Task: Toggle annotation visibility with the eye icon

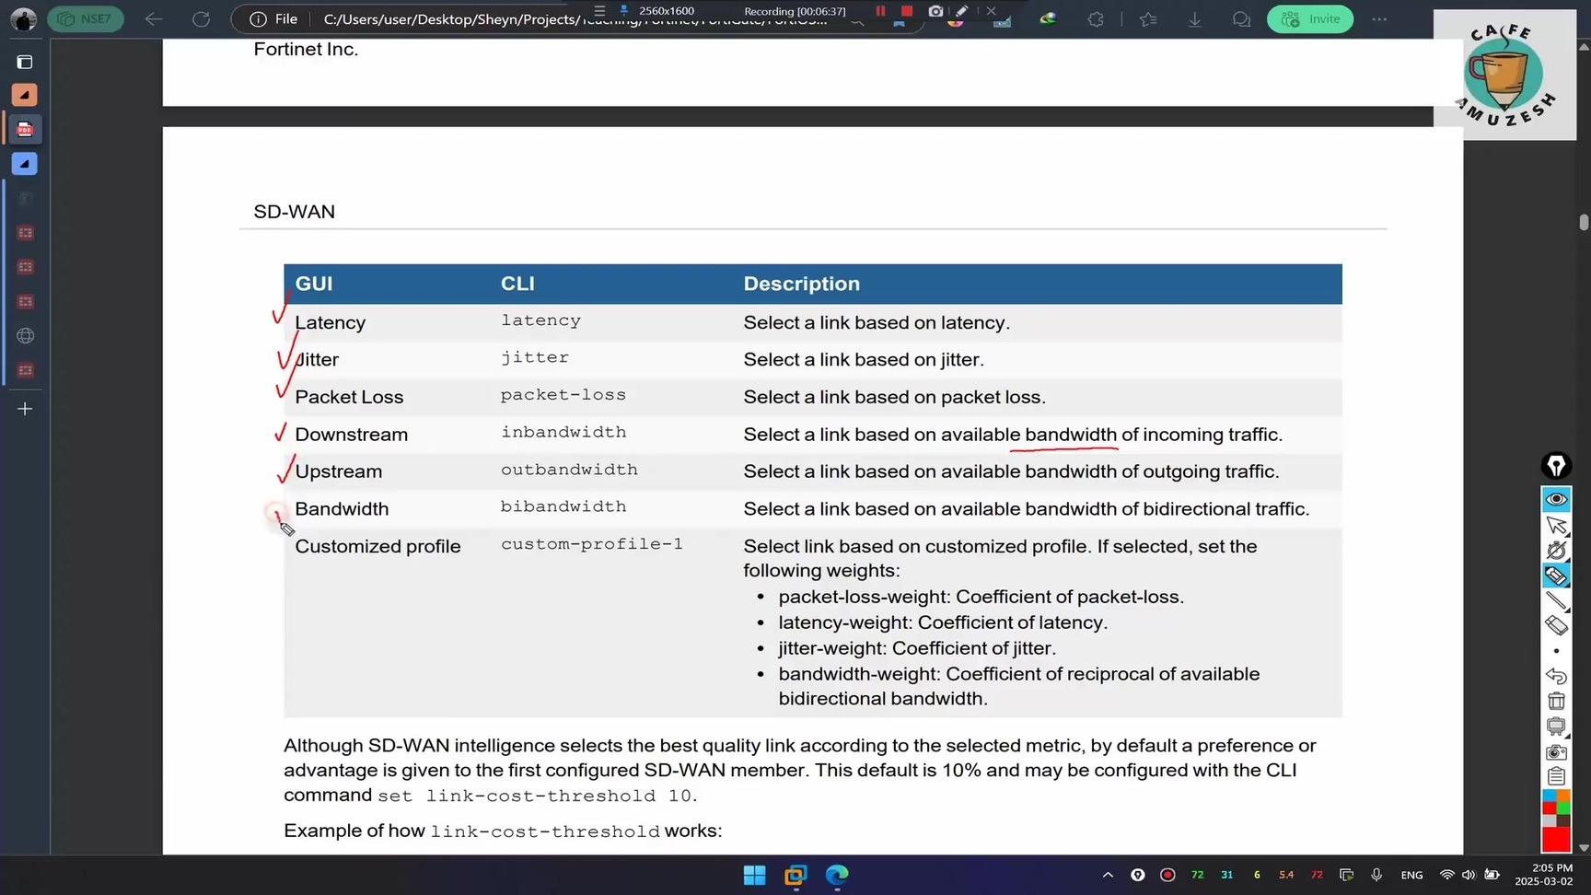Action: (1556, 499)
